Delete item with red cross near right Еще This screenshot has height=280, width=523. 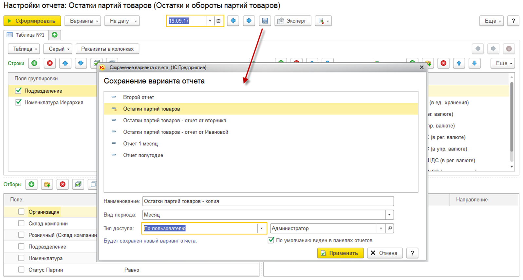coord(443,63)
